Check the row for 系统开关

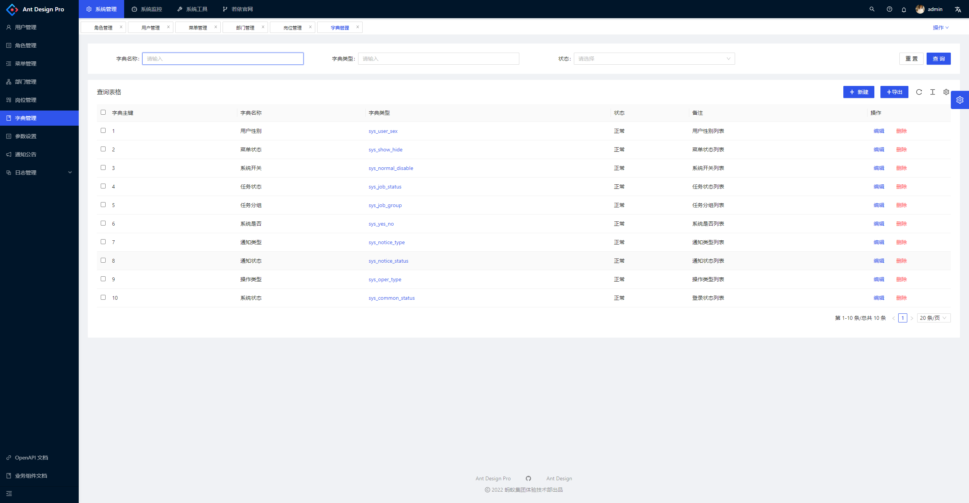point(103,168)
